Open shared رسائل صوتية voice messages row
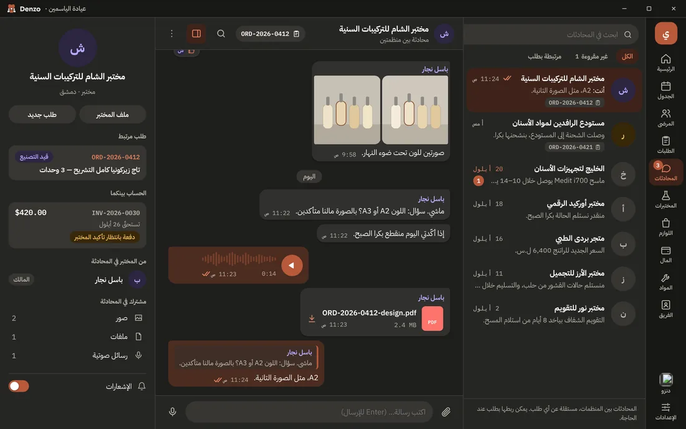Image resolution: width=686 pixels, height=429 pixels. click(77, 355)
